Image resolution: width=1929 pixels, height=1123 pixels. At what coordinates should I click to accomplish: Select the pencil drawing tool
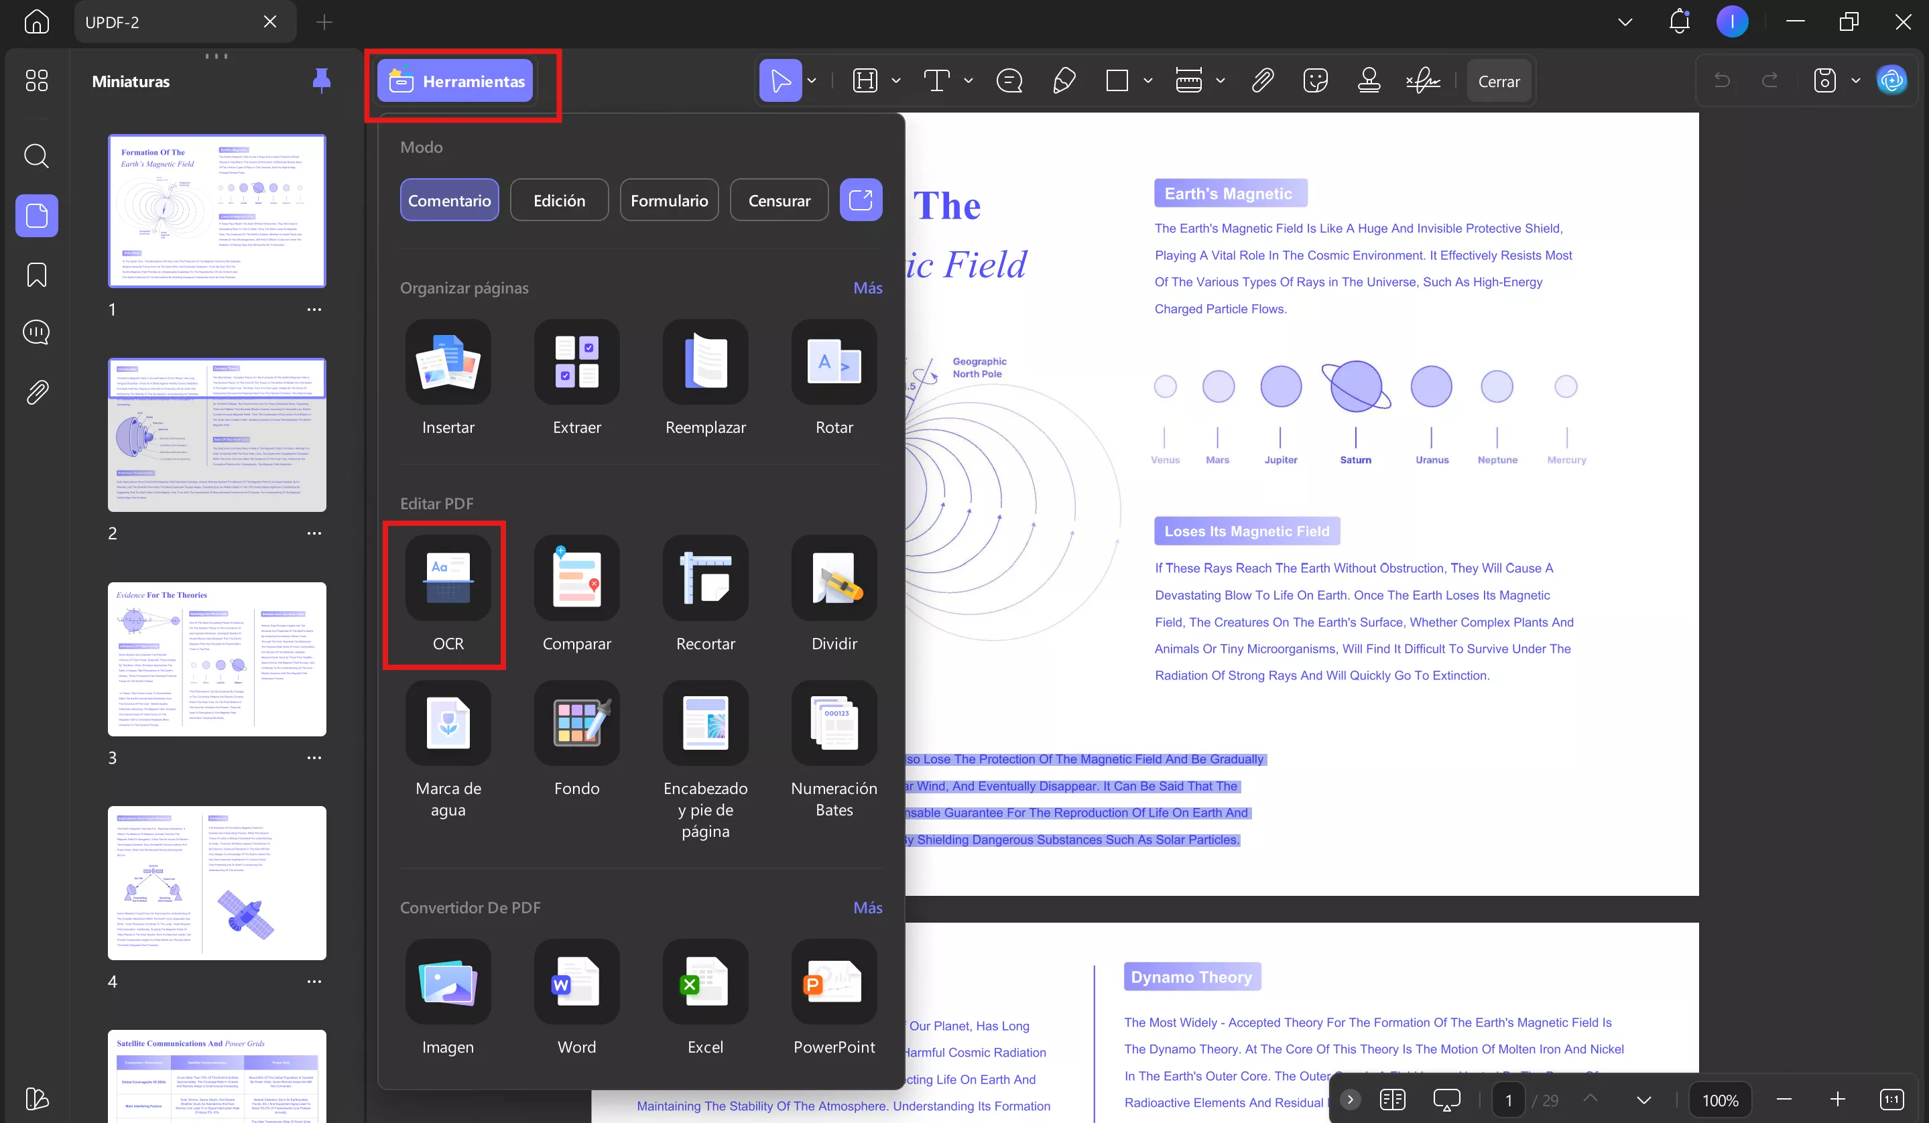point(1064,80)
